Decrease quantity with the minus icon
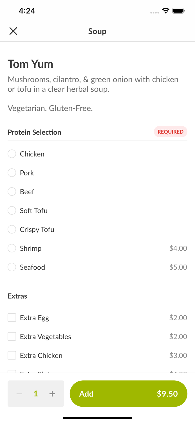Screen dimensions: 195x423 coord(19,394)
